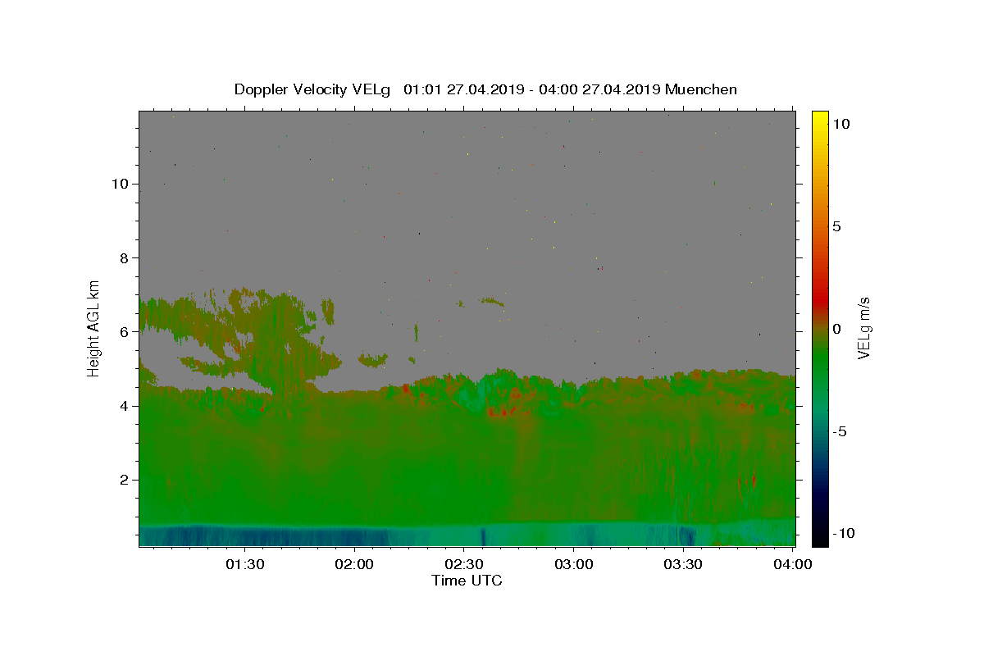Viewport: 984px width, 656px height.
Task: Click the blue low-level velocity band near ground
Action: [x=467, y=534]
